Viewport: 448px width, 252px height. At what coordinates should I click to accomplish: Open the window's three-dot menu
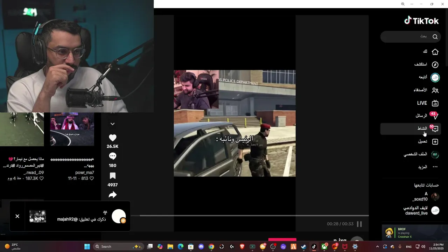pos(412,4)
